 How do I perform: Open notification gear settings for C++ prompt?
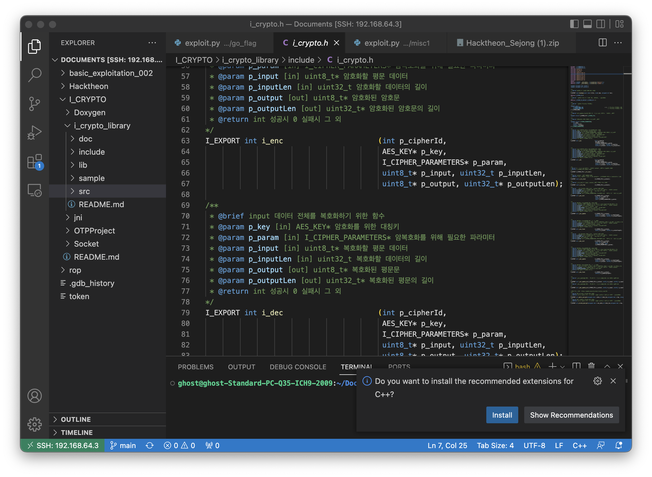(597, 381)
